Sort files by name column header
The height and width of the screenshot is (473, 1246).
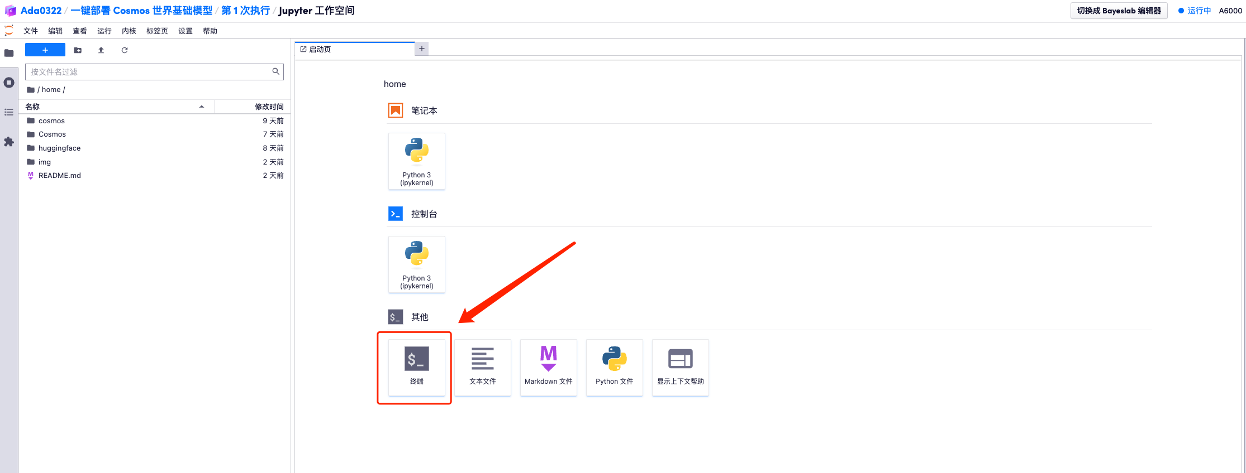112,107
